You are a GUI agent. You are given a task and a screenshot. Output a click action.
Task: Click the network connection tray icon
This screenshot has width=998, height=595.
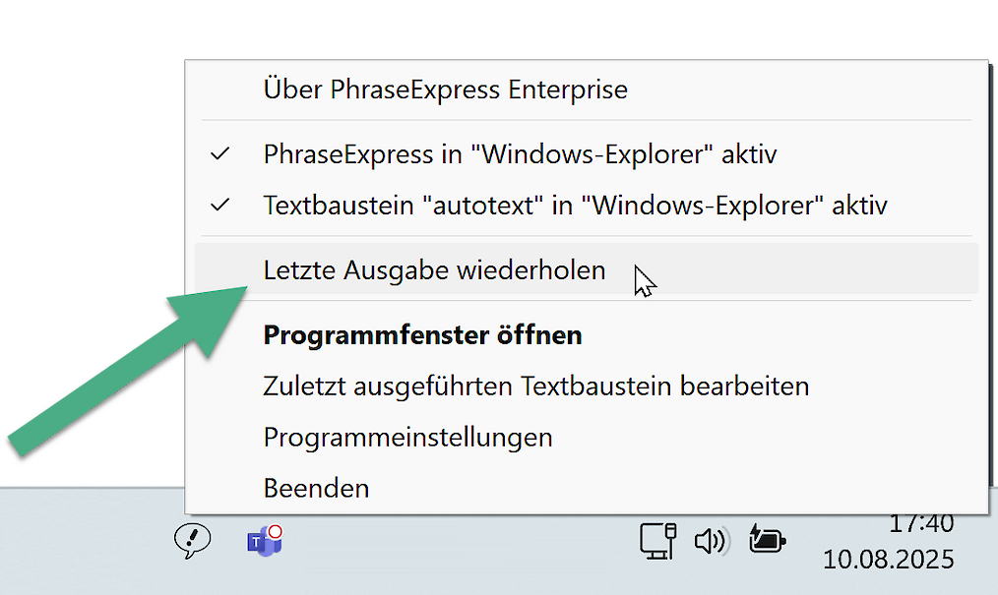(658, 542)
